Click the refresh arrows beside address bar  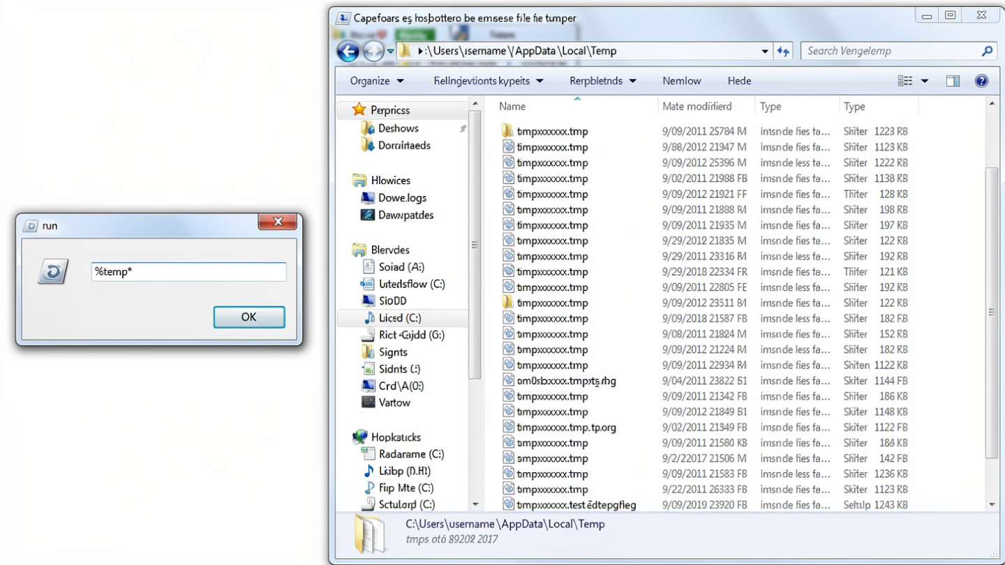click(783, 51)
